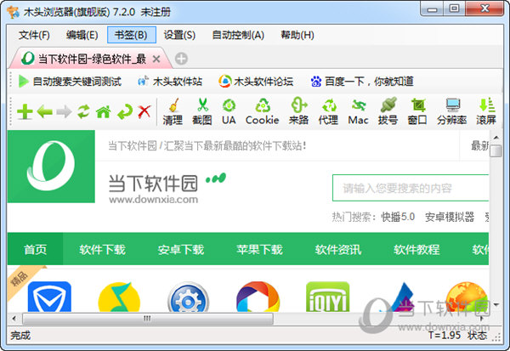Click the hot search link 快播5.0

click(x=398, y=217)
